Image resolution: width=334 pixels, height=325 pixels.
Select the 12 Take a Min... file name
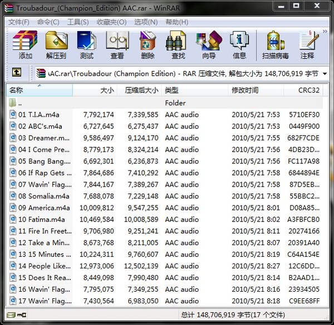tap(44, 243)
